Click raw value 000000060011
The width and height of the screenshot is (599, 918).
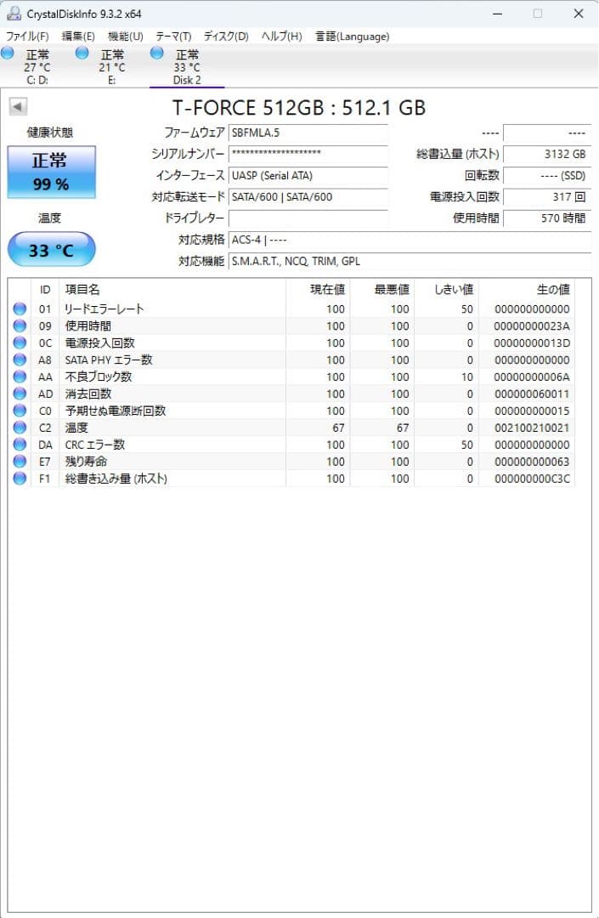pos(532,394)
